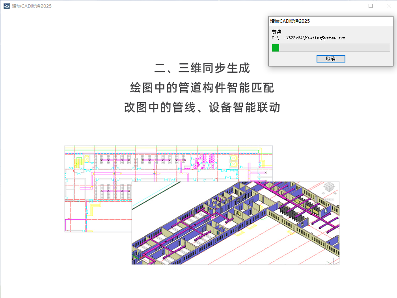Click the rotation arrow left of the ViewCube
397x298 pixels.
(x=324, y=187)
